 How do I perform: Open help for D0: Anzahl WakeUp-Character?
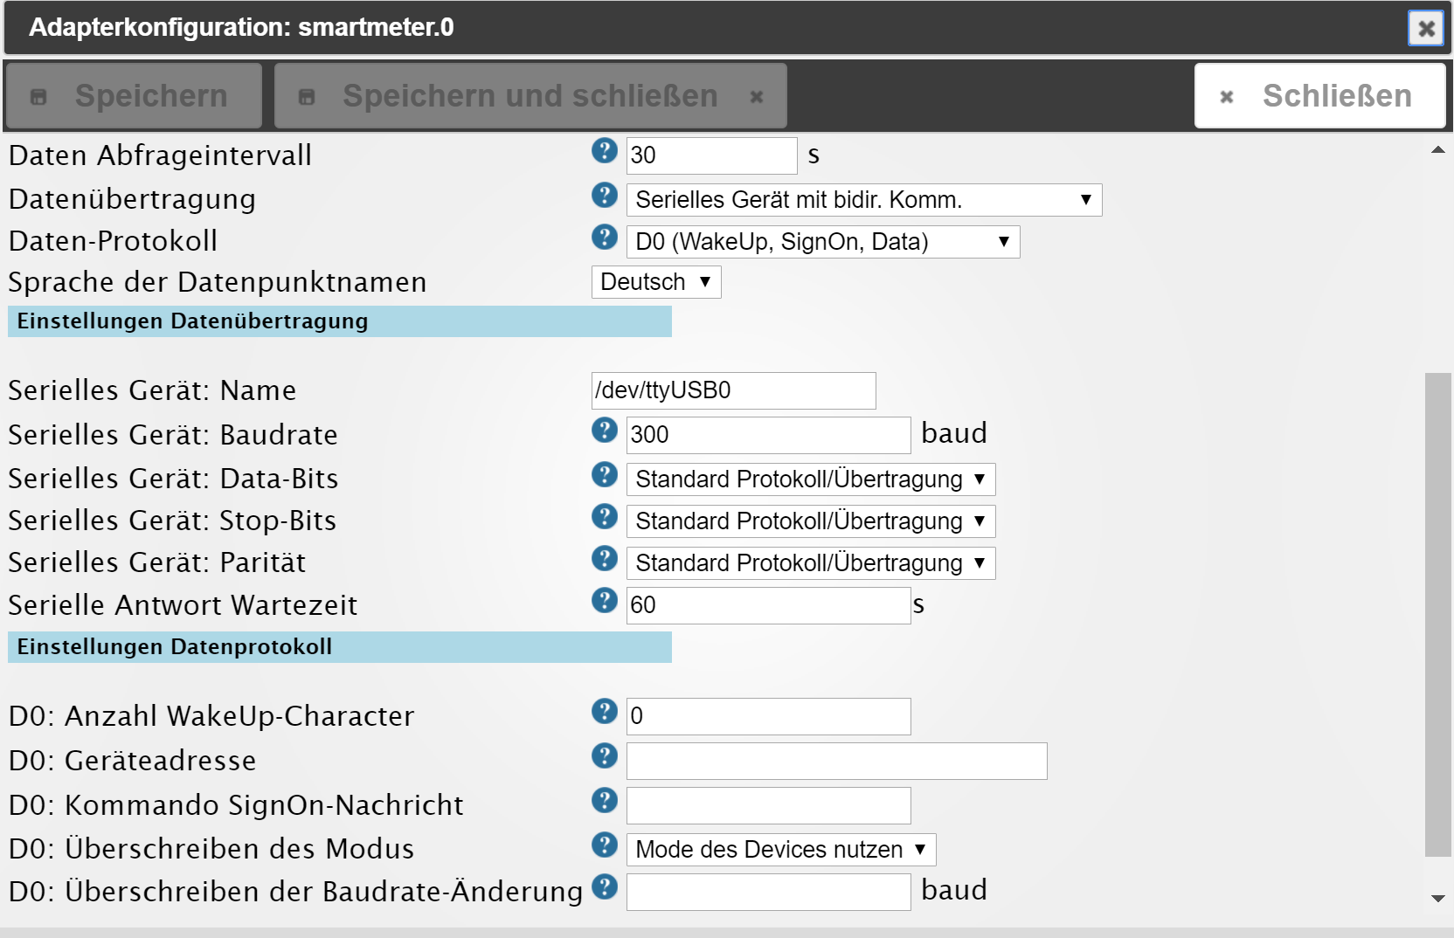(604, 711)
